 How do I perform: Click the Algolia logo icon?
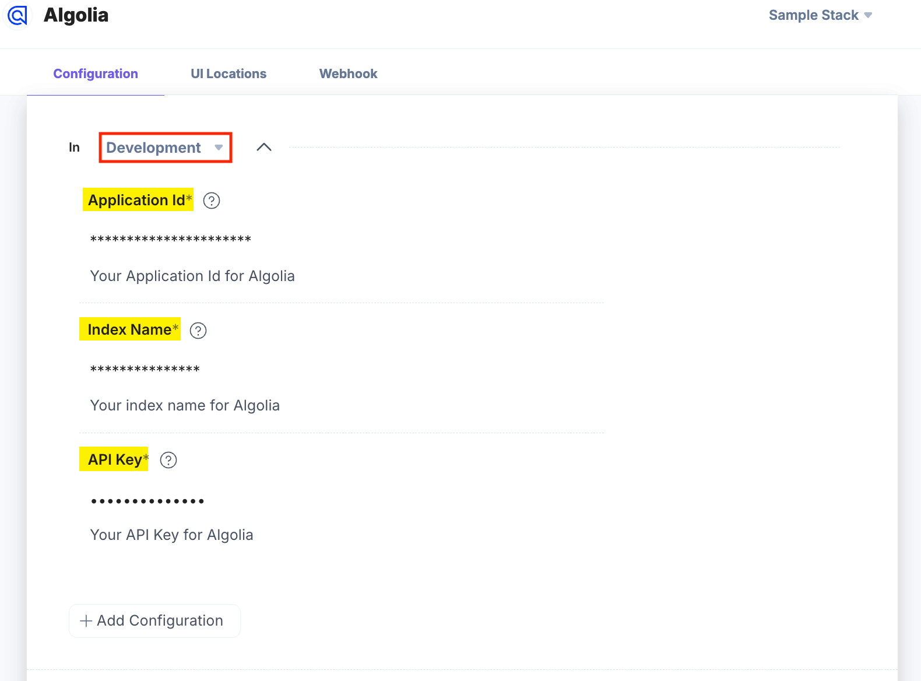(x=17, y=15)
